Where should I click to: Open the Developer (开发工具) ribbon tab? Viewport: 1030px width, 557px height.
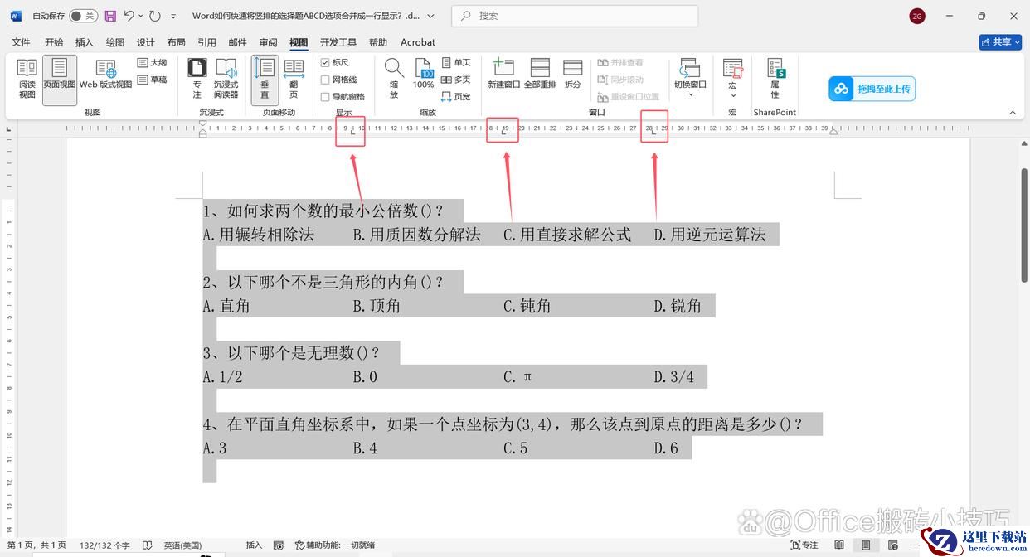tap(338, 42)
